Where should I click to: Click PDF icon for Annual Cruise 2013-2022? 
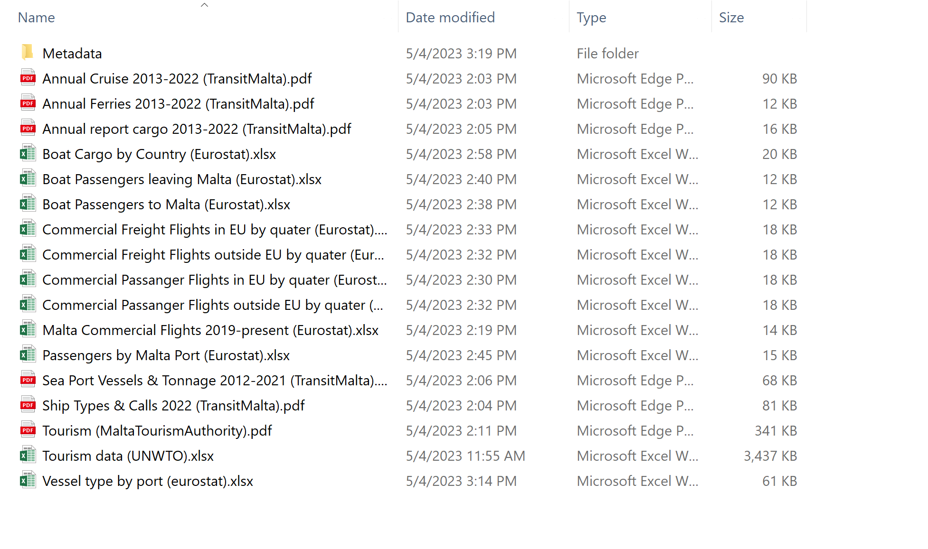pyautogui.click(x=28, y=78)
